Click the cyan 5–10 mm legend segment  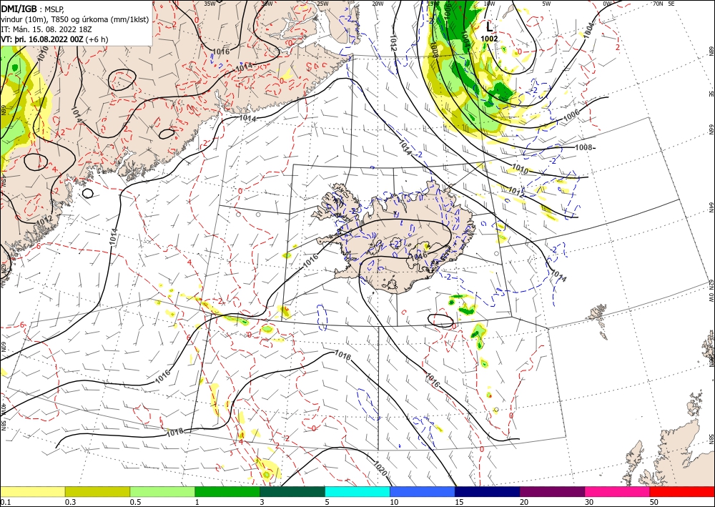[x=357, y=491]
